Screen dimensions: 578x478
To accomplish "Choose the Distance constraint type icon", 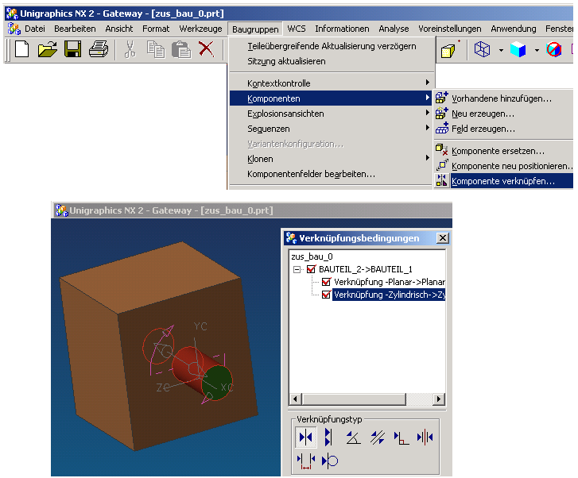I will point(306,461).
